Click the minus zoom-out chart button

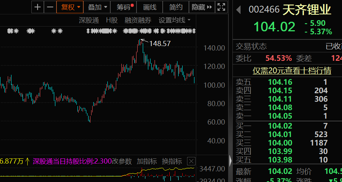[50, 7]
